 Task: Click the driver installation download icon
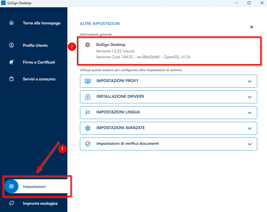(88, 97)
